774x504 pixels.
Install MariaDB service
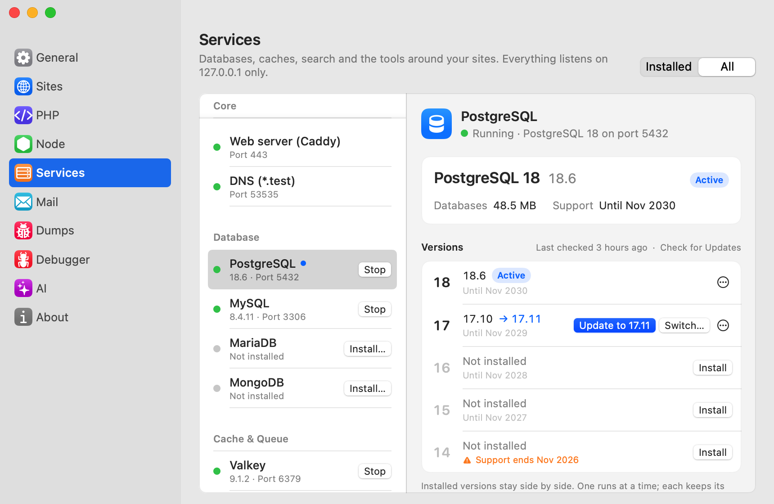tap(368, 349)
